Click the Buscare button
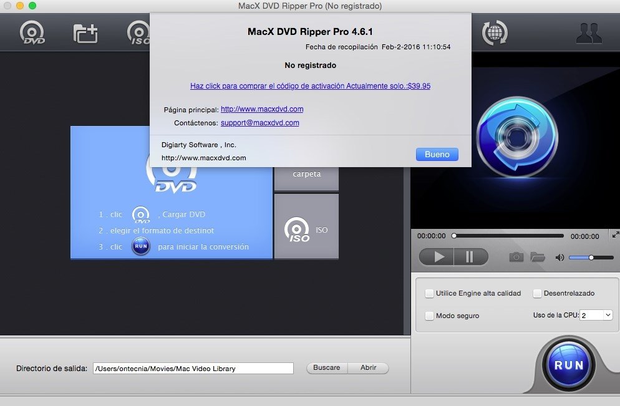 (x=327, y=368)
